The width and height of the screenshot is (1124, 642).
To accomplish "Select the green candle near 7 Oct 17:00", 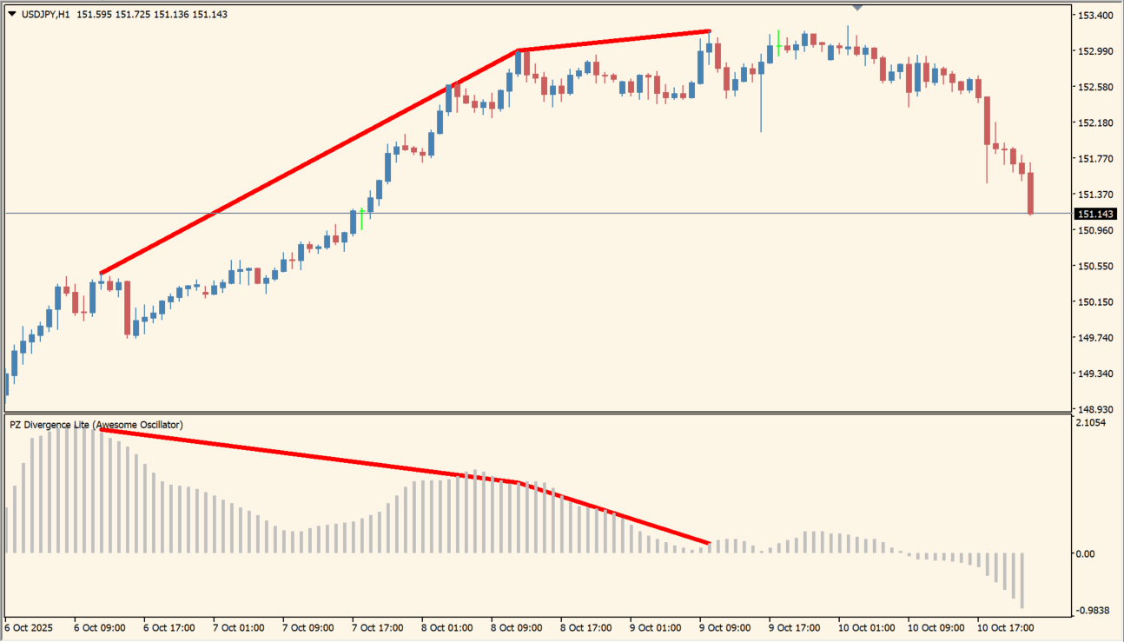I will pos(362,217).
